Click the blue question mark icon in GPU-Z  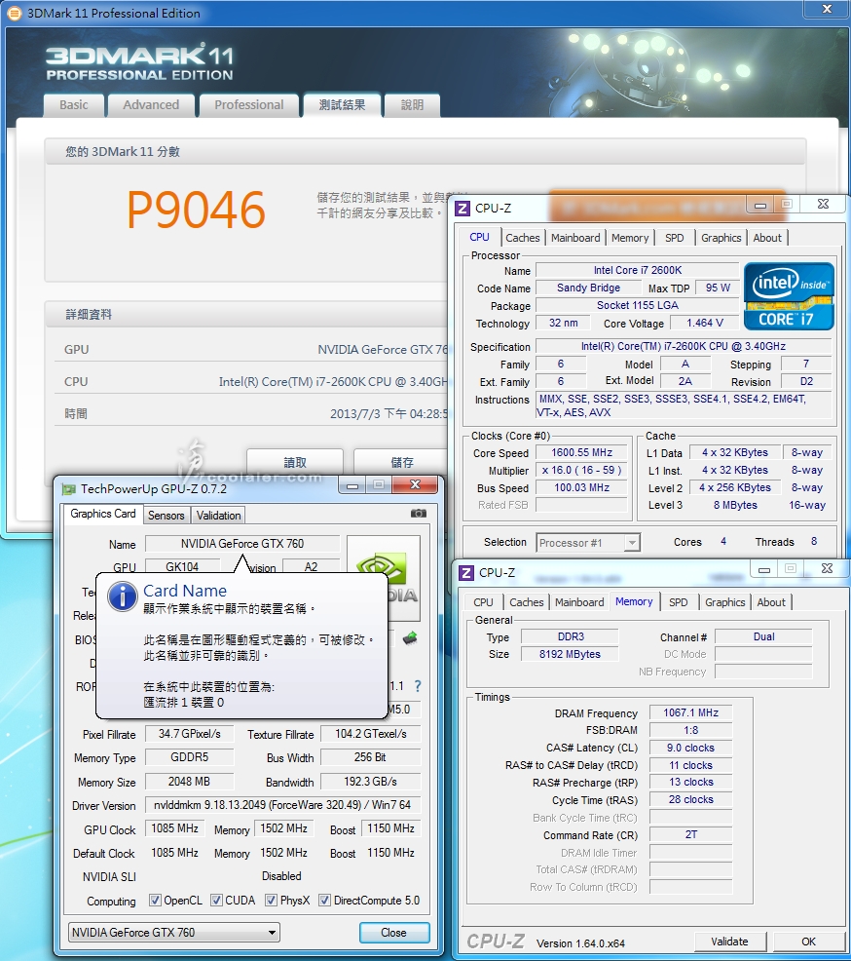[x=418, y=686]
